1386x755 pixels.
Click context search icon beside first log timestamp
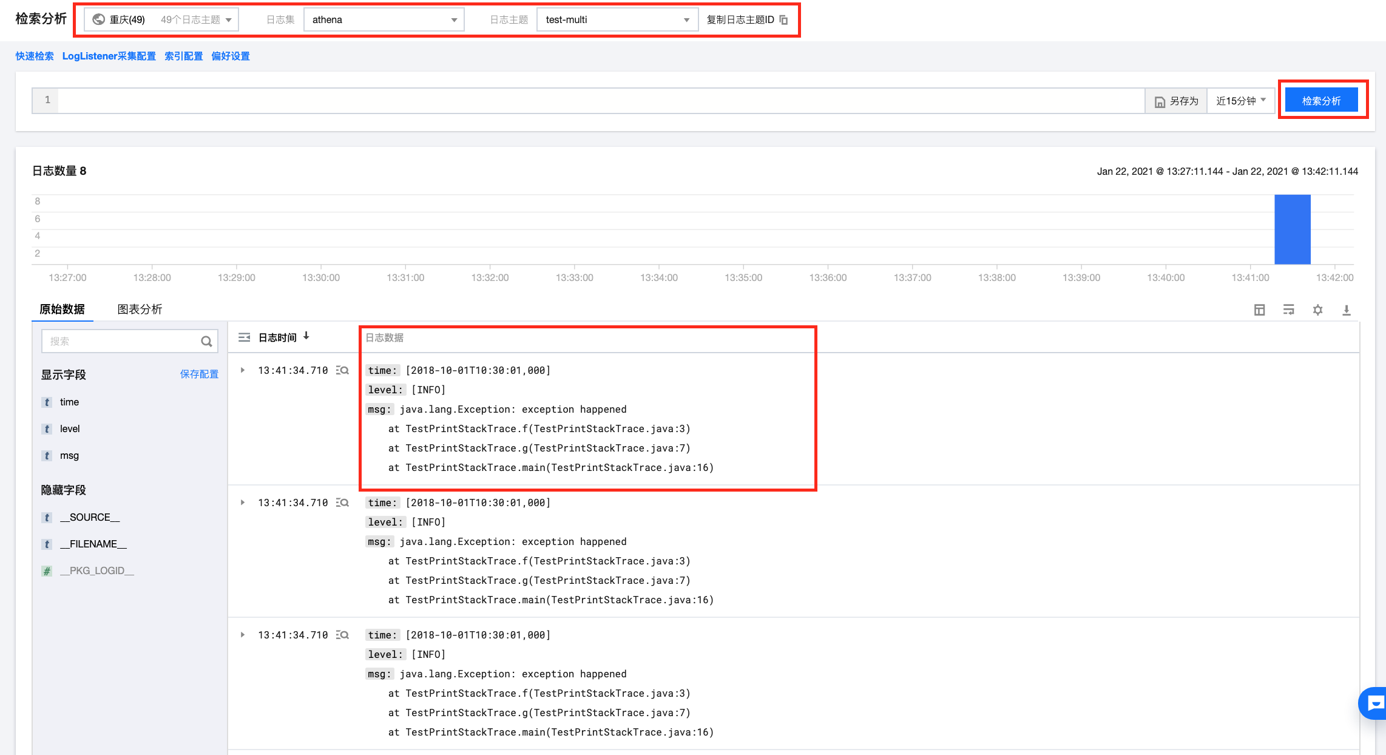[343, 370]
